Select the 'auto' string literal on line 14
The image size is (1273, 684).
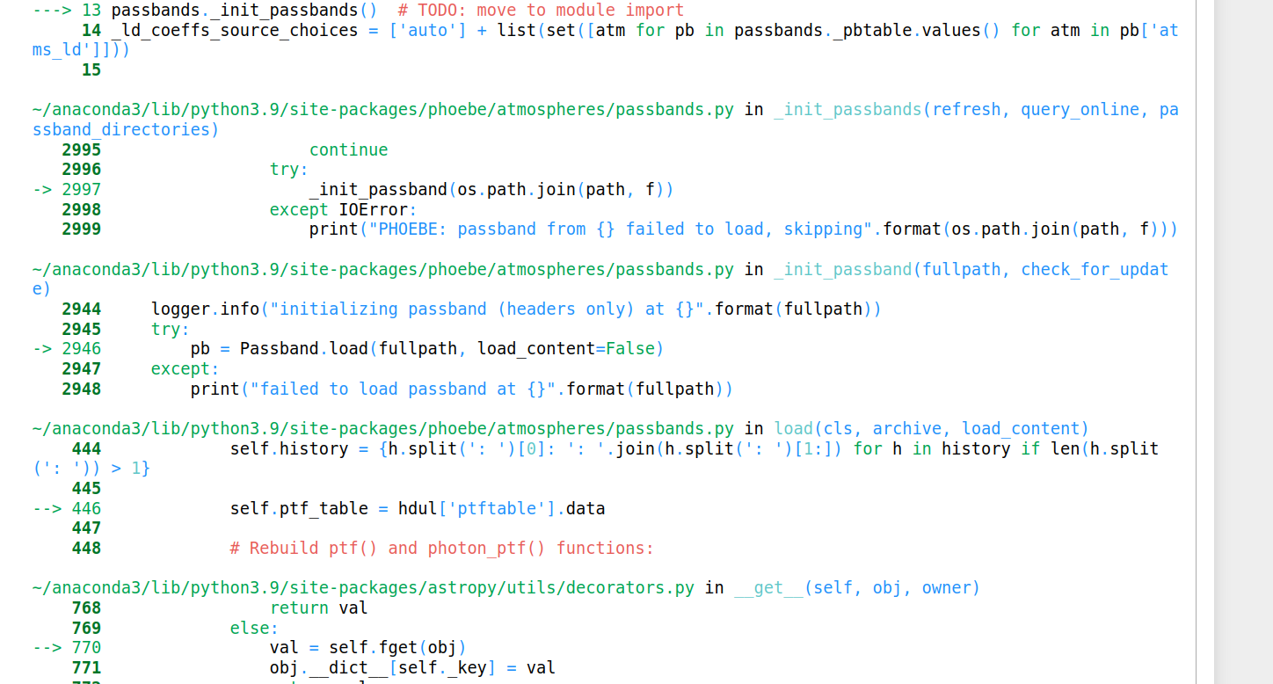point(427,31)
